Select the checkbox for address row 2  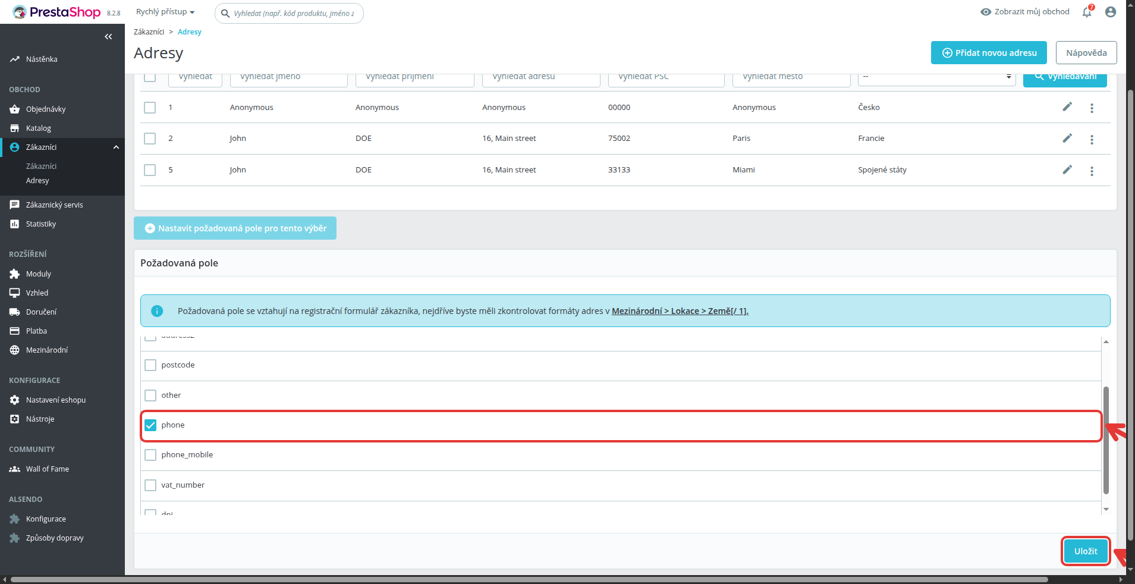pyautogui.click(x=150, y=139)
